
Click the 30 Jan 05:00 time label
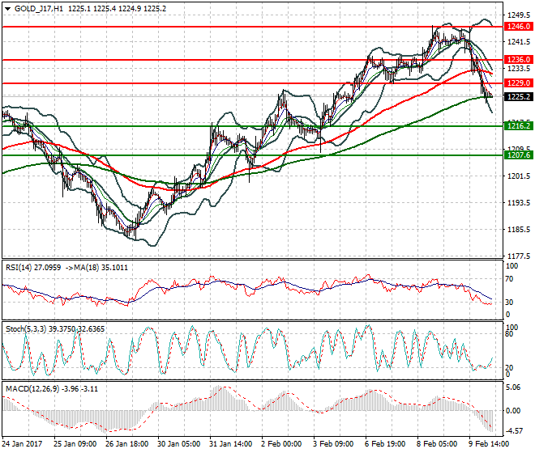(178, 444)
